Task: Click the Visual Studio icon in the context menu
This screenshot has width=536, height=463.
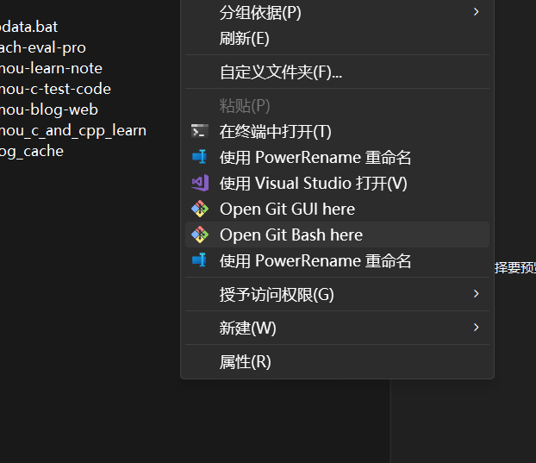Action: click(x=200, y=184)
